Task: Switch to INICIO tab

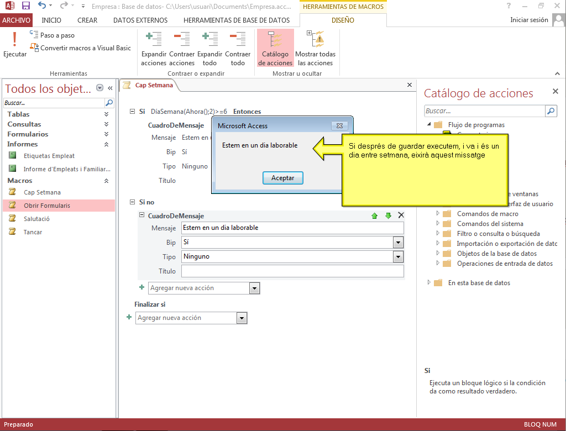Action: [x=51, y=20]
